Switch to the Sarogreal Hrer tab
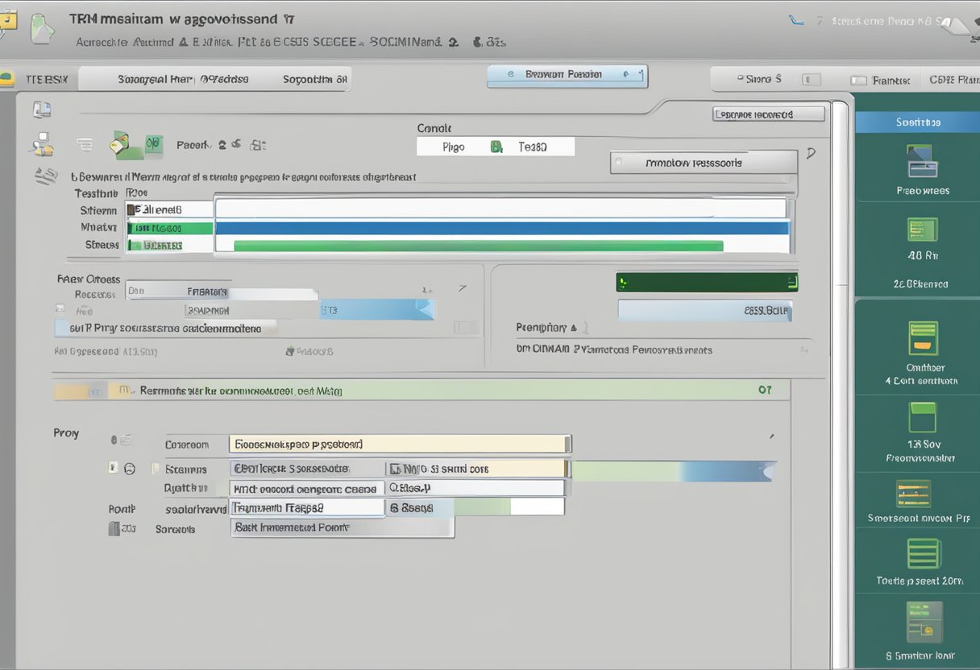Image resolution: width=980 pixels, height=670 pixels. (155, 79)
